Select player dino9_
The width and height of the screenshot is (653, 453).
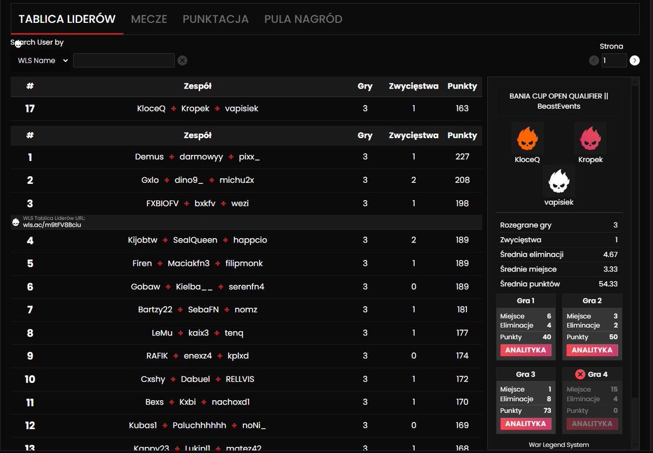(x=189, y=180)
